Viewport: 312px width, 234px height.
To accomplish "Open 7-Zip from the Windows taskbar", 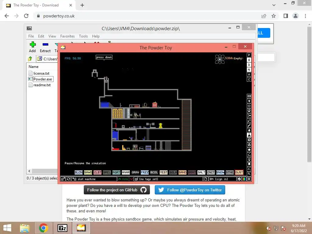I will 62,228.
